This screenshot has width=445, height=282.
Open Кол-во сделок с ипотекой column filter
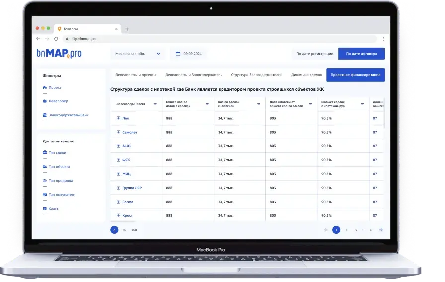259,104
